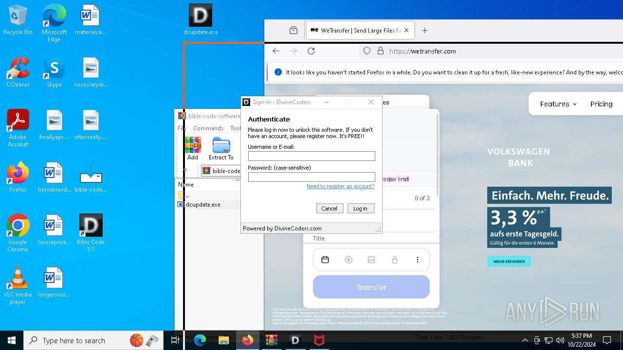Click MEHR ERFAHREN in Volkswagen Bank ad
Screen dimensions: 623x350
(509, 262)
